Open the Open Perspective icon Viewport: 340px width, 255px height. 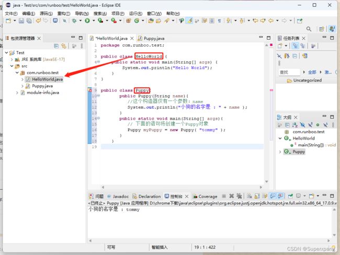point(322,29)
